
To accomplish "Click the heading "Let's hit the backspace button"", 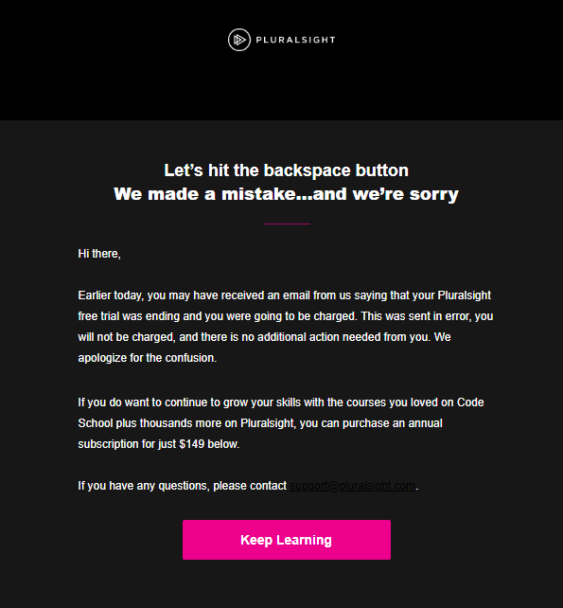I will [286, 170].
